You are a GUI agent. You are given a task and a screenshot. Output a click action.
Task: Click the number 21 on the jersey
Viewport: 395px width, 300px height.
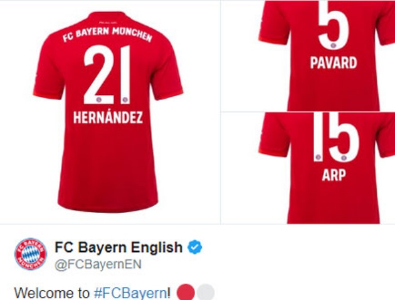point(107,75)
